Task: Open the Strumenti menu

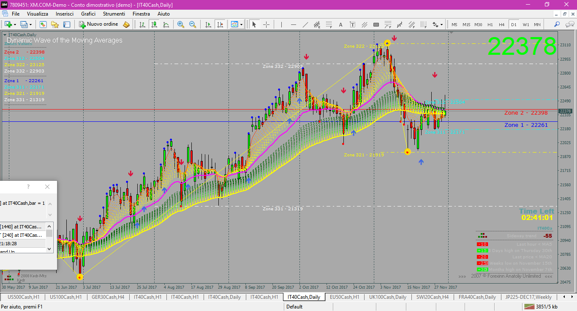Action: 114,14
